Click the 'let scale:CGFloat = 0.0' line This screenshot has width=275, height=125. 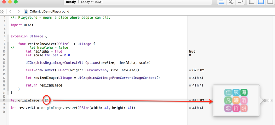click(48, 55)
